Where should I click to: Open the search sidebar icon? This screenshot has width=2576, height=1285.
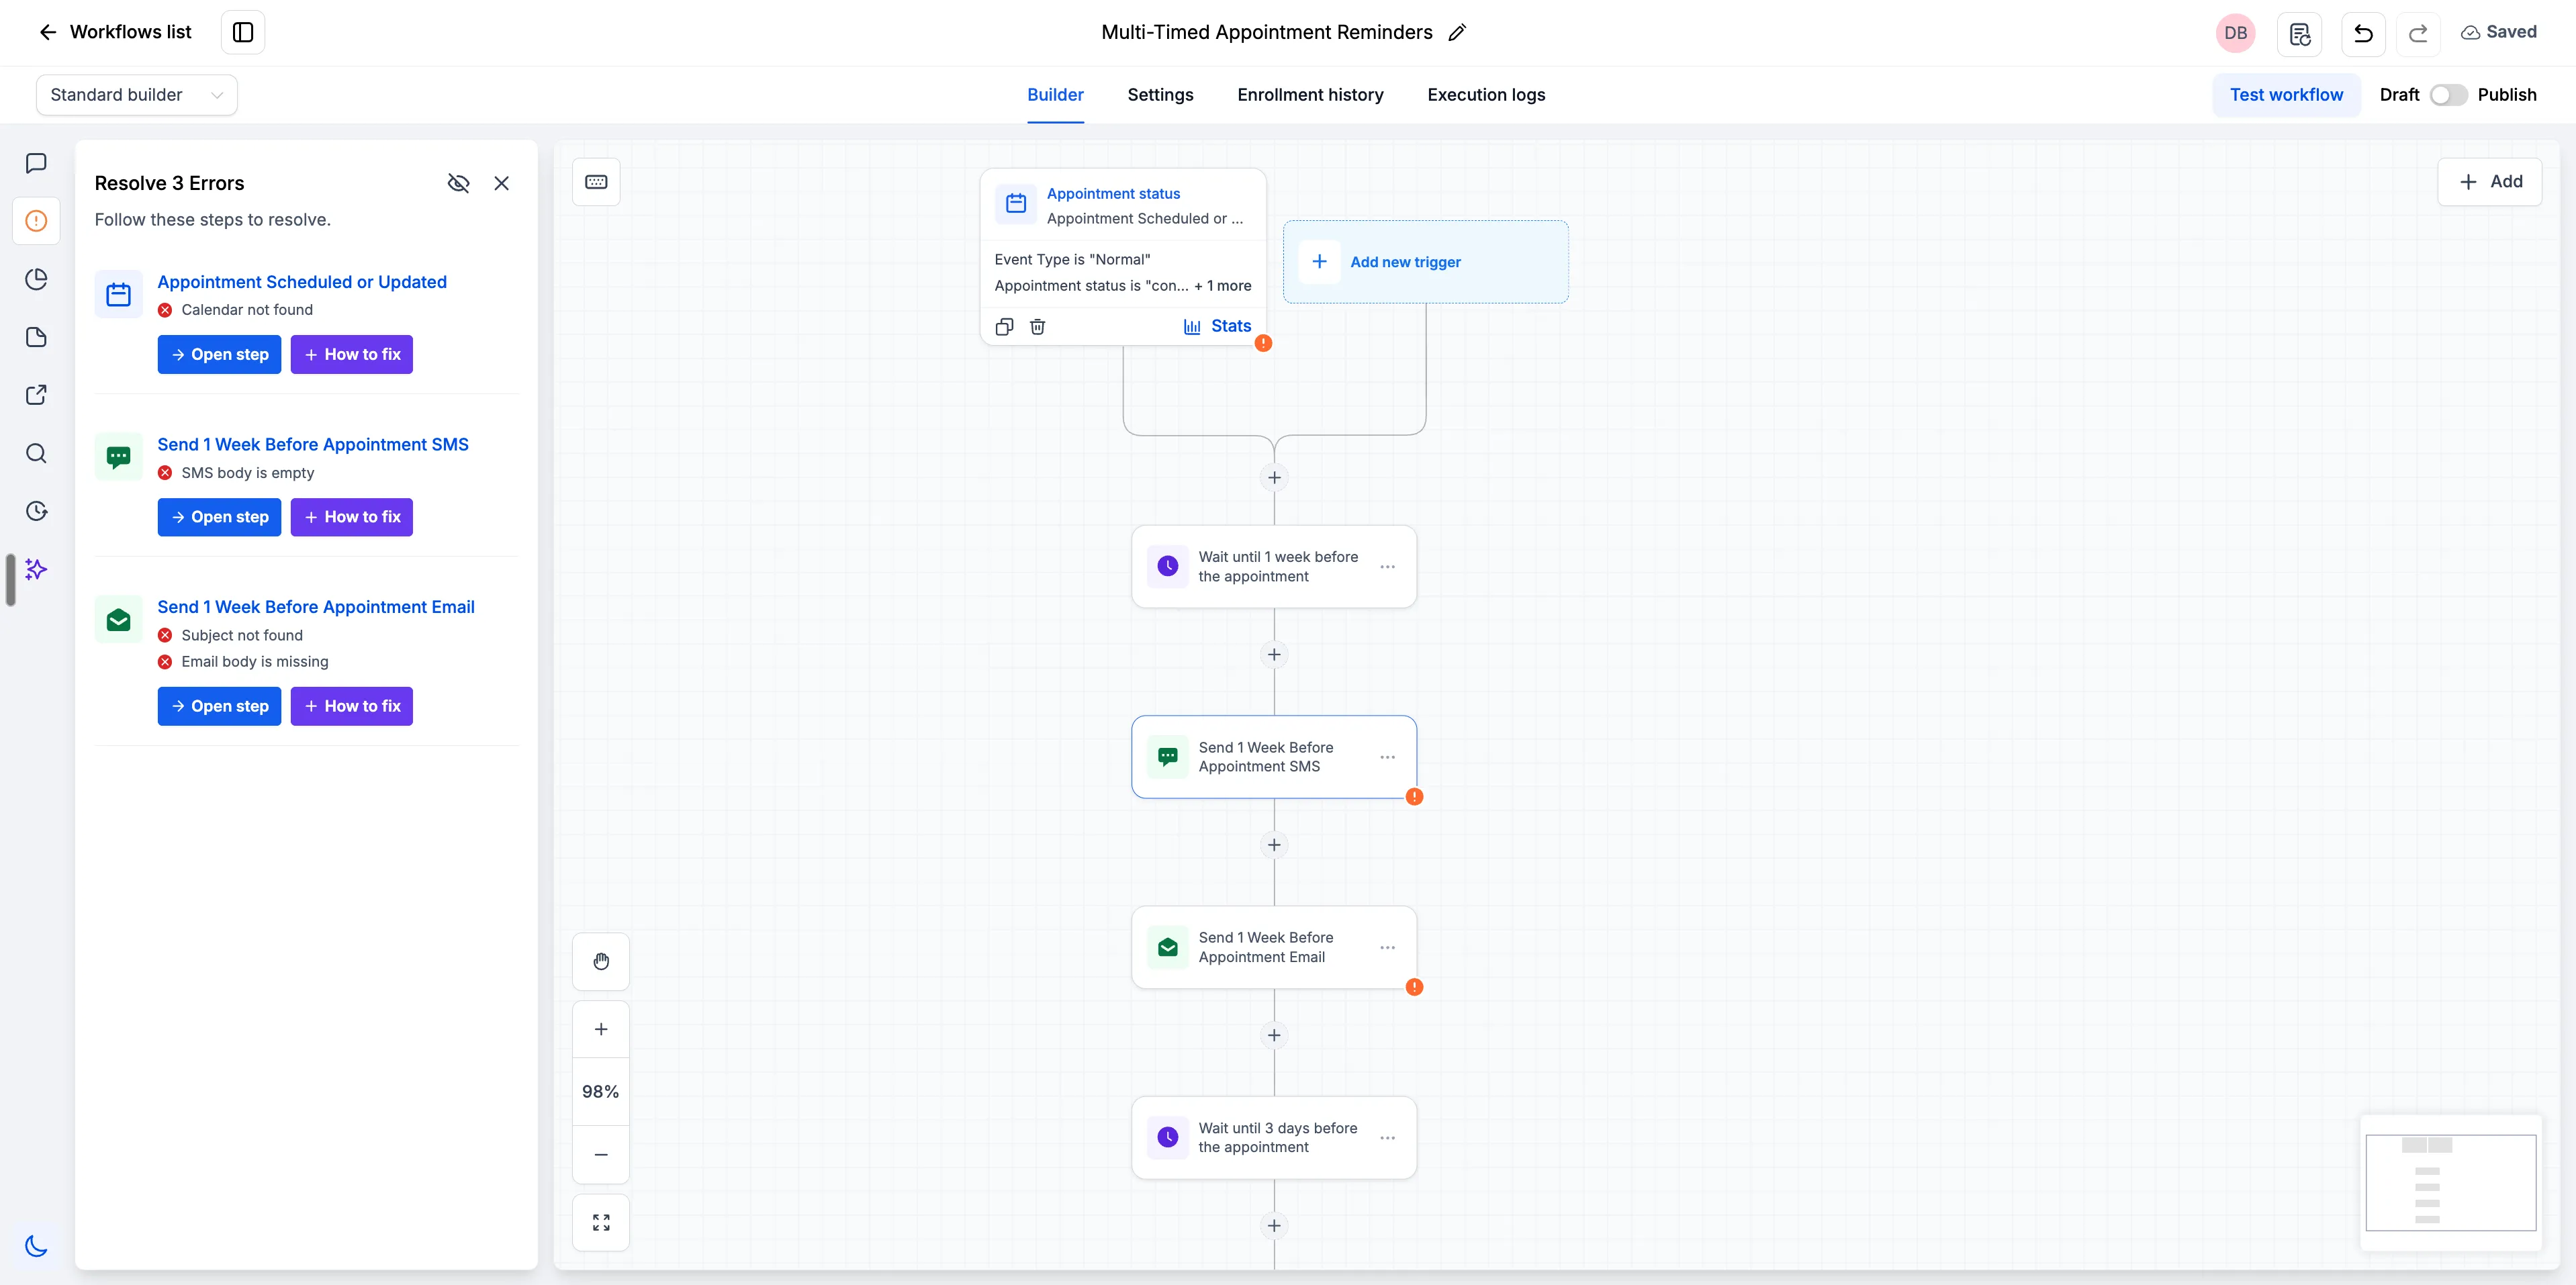pyautogui.click(x=36, y=453)
